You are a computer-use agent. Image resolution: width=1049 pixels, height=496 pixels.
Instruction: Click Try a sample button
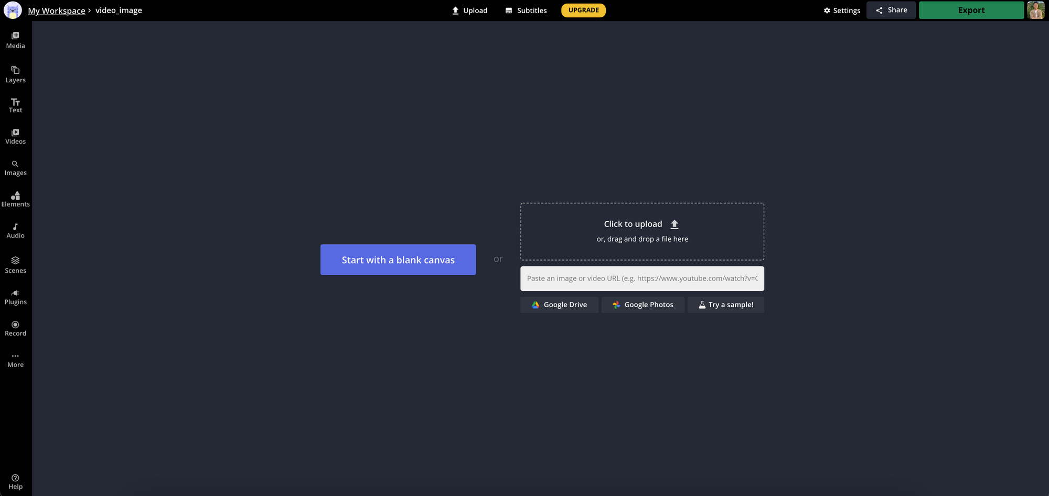point(725,305)
